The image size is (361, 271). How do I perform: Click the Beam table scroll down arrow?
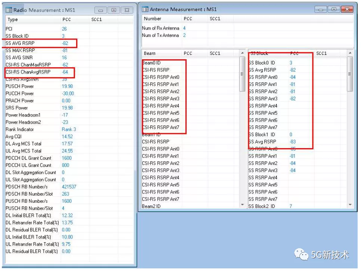[242, 205]
